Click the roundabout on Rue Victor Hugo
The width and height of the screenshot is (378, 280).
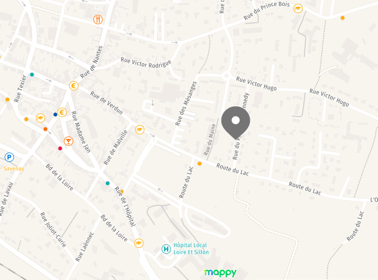[x=226, y=76]
